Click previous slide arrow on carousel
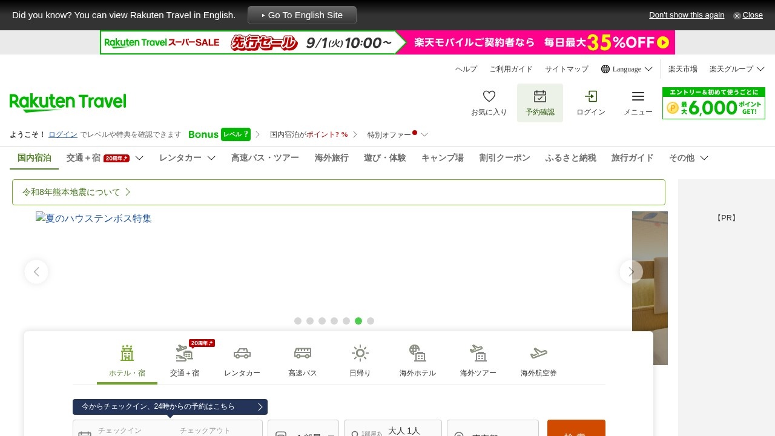775x436 pixels. click(36, 272)
